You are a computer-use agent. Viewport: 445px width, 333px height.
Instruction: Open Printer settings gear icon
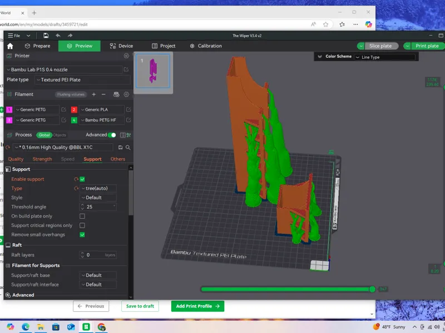[x=126, y=56]
